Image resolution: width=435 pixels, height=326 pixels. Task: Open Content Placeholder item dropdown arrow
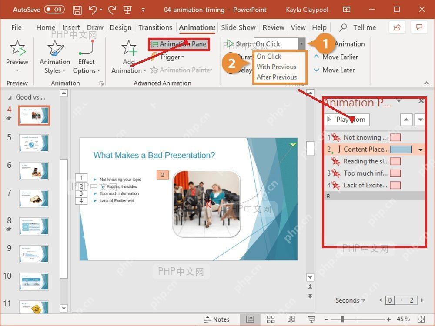coord(421,150)
